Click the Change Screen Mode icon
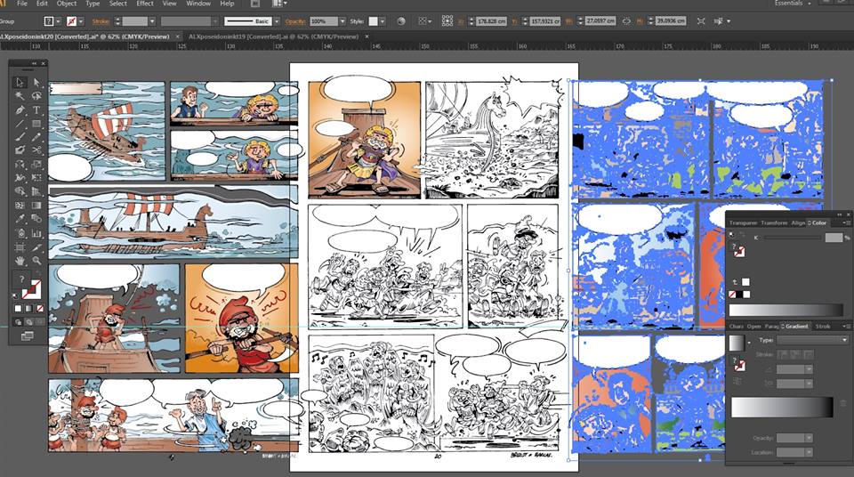Screen dimensions: 854x477 [28, 336]
